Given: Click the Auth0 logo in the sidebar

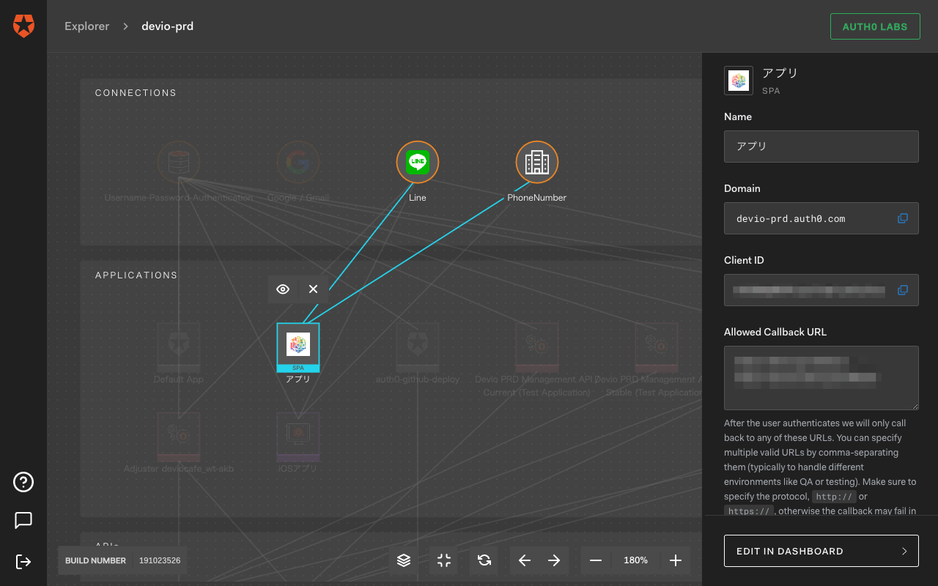Looking at the screenshot, I should [x=23, y=26].
